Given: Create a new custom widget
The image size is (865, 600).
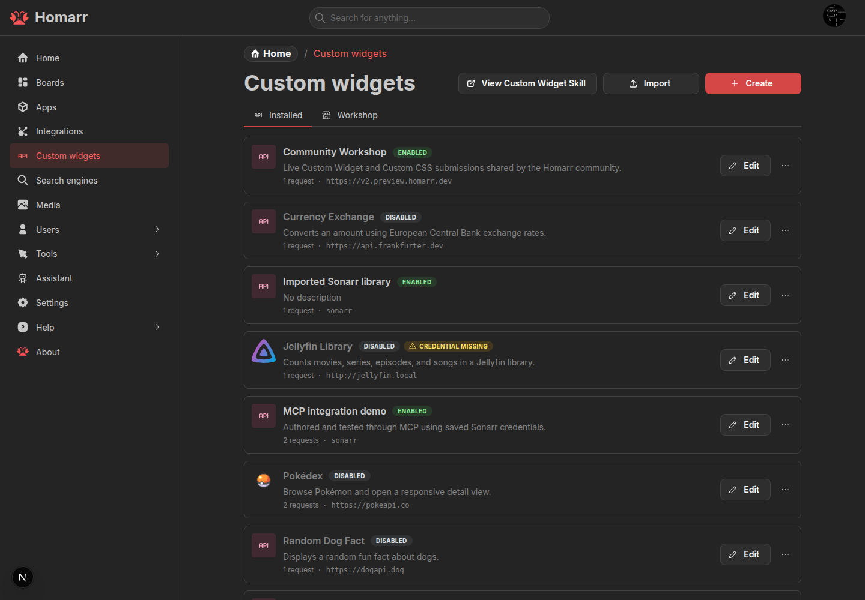Looking at the screenshot, I should coord(753,83).
